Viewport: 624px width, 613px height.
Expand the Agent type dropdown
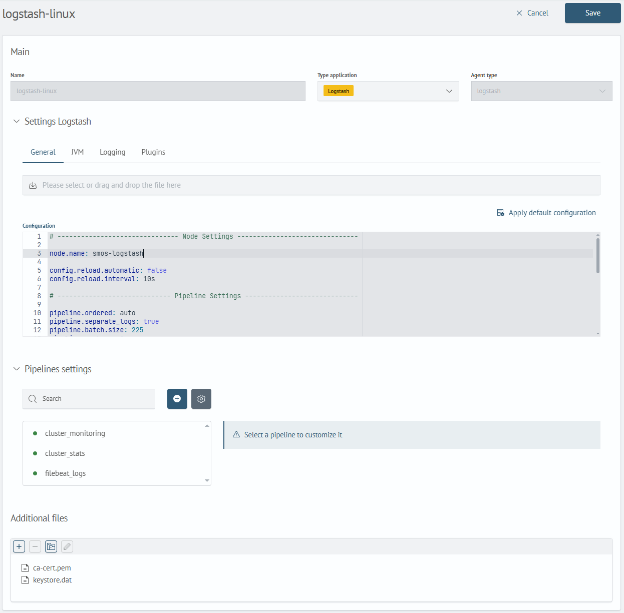click(602, 91)
